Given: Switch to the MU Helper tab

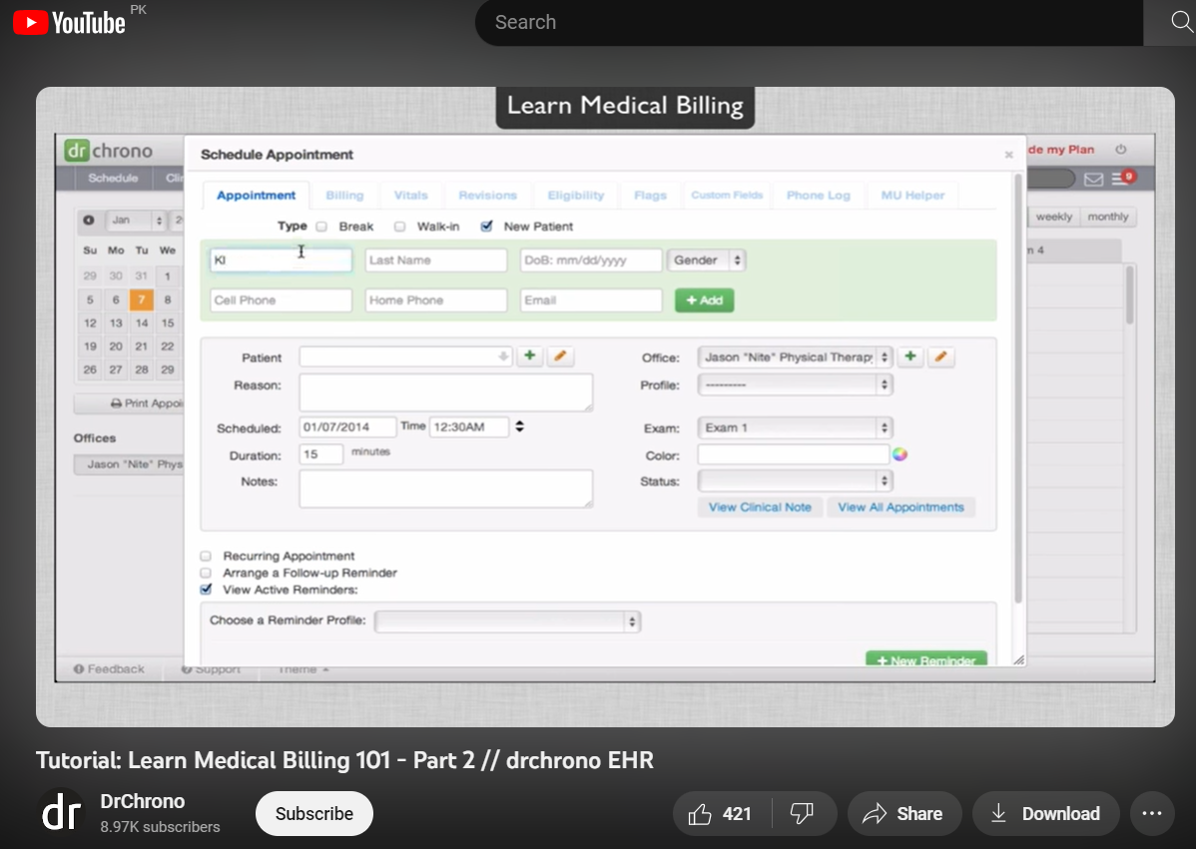Looking at the screenshot, I should 912,196.
